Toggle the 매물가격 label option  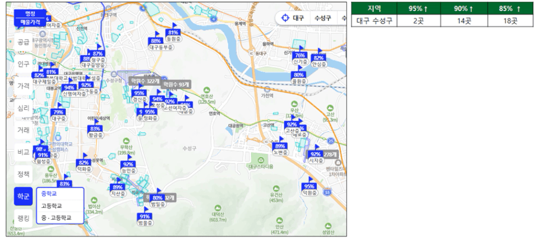point(30,22)
